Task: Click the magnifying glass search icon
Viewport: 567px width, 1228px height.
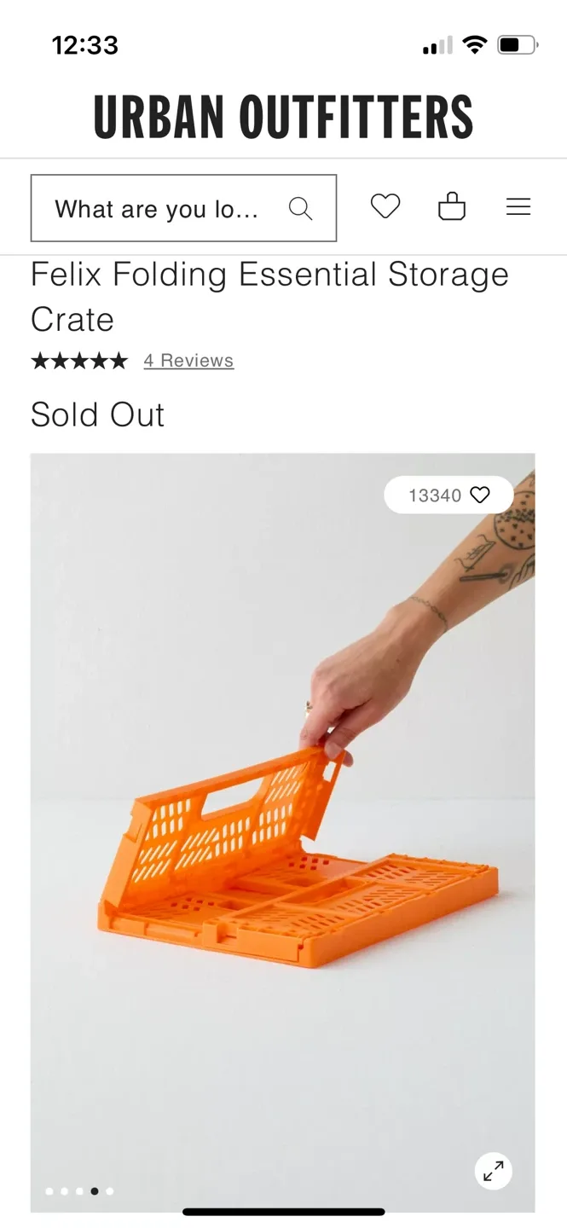Action: (x=300, y=208)
